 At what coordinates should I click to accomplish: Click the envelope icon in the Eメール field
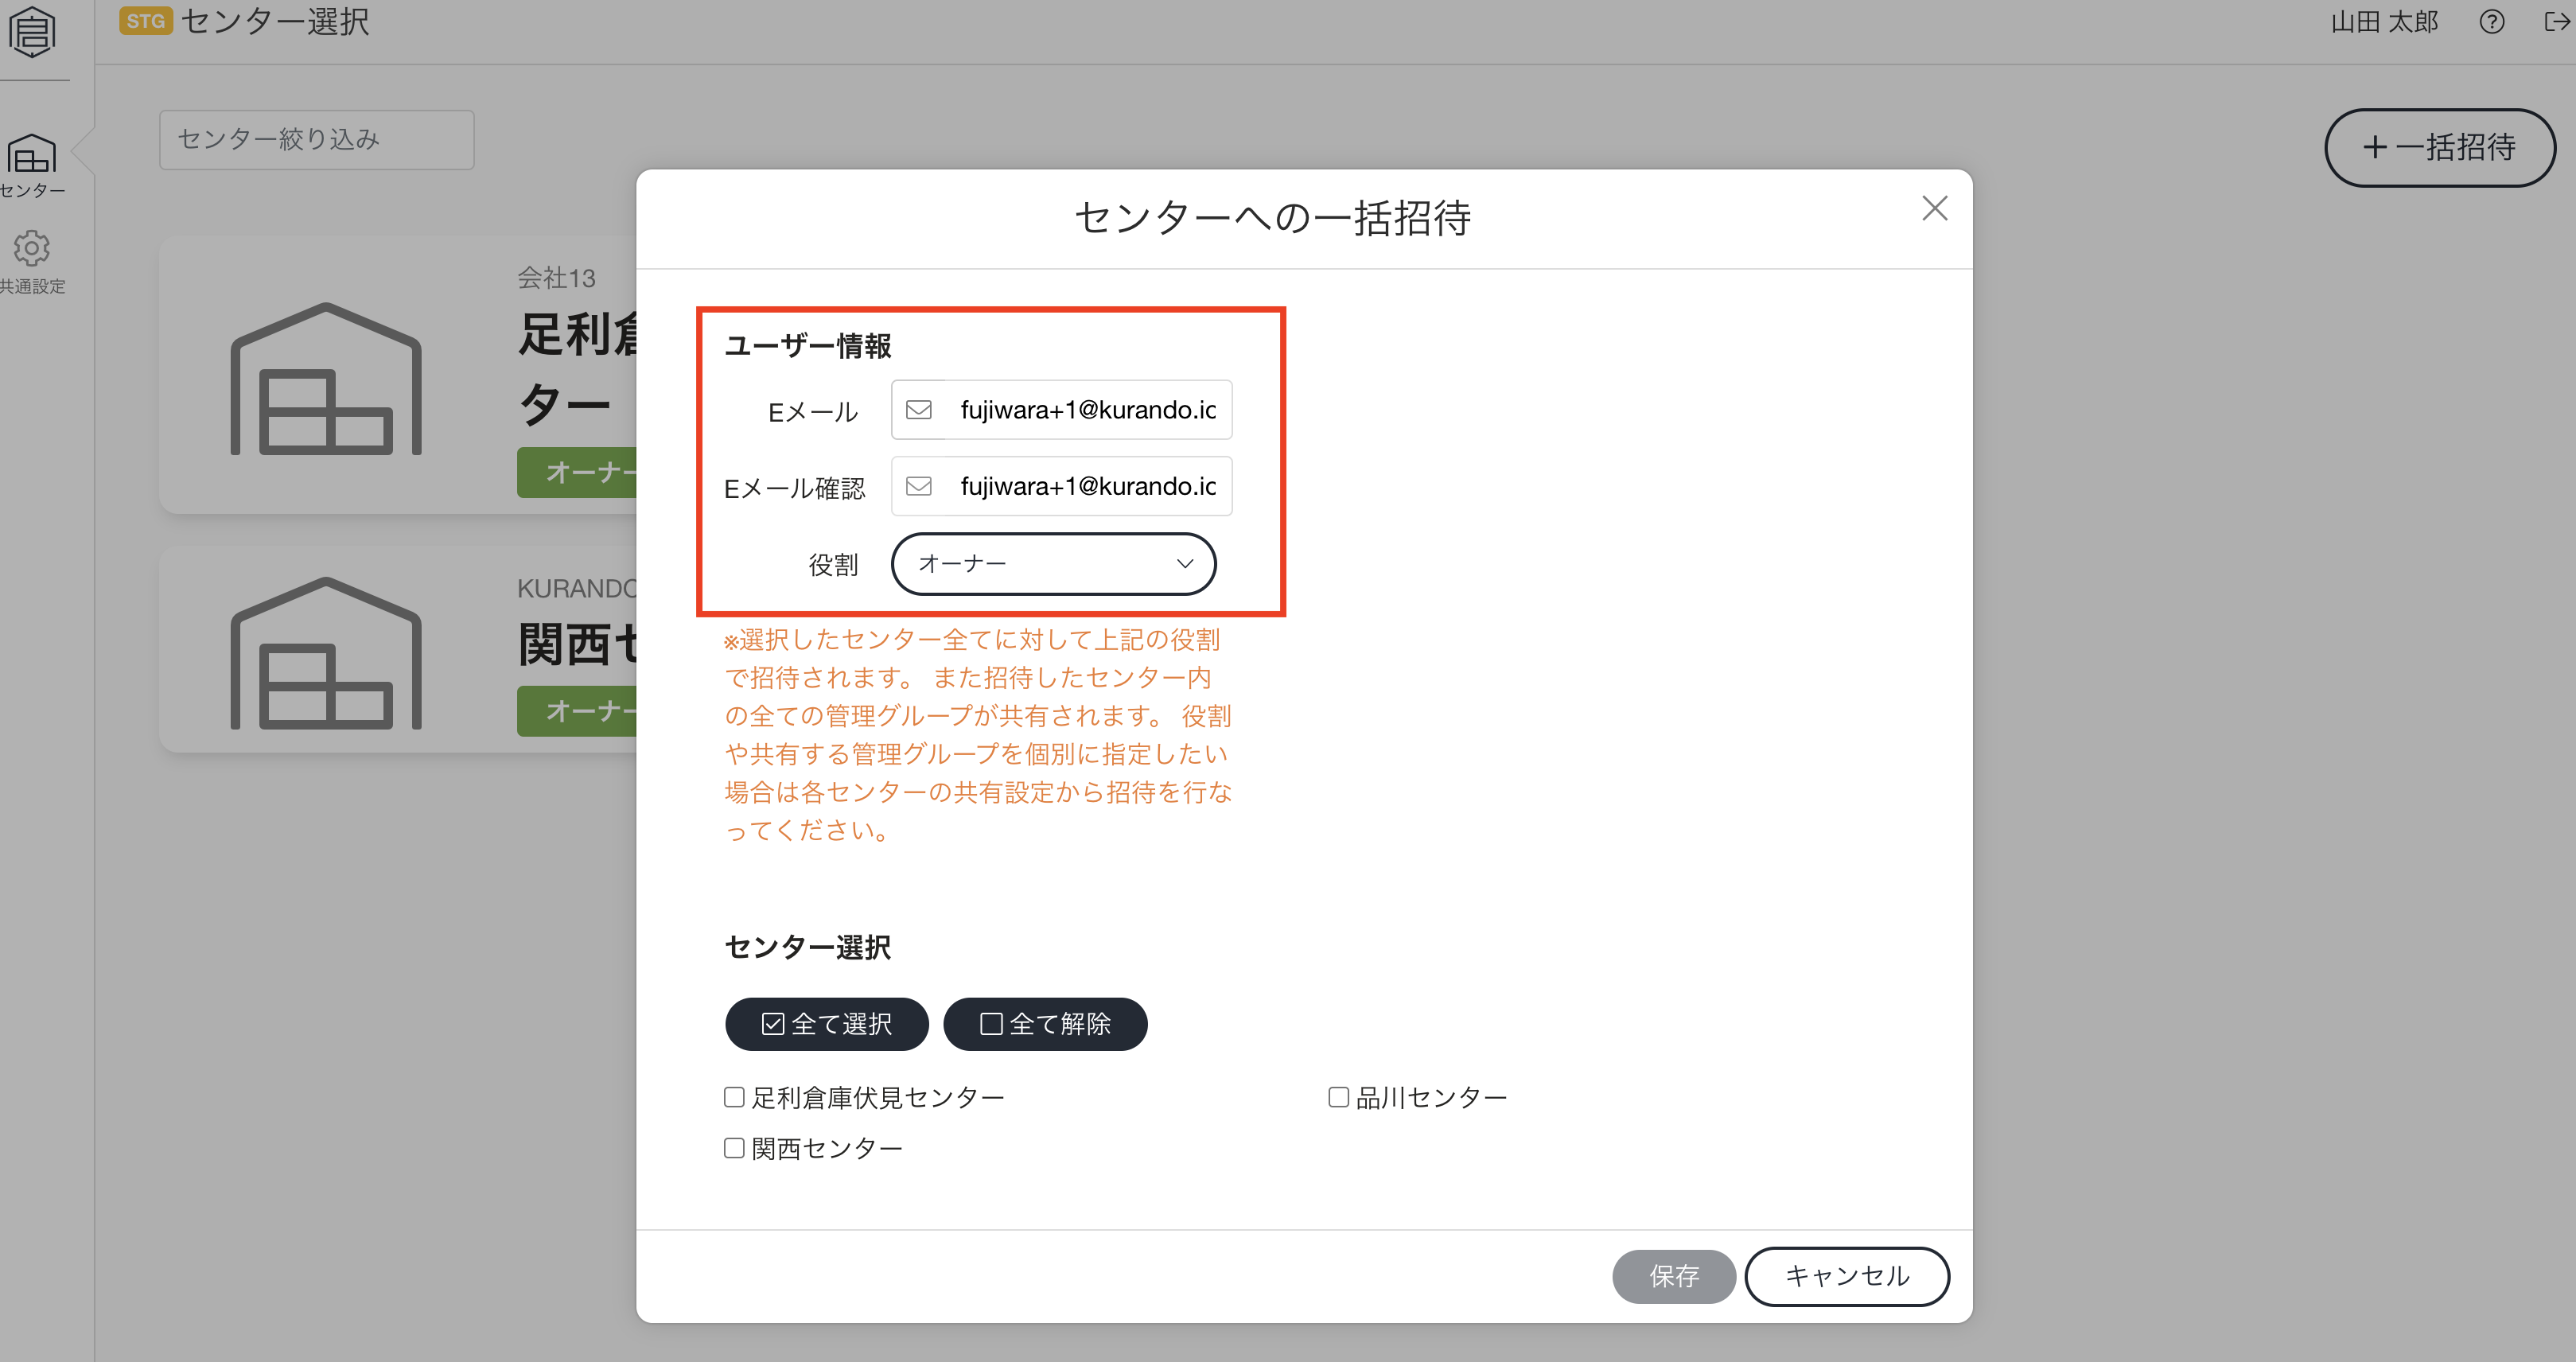tap(918, 410)
